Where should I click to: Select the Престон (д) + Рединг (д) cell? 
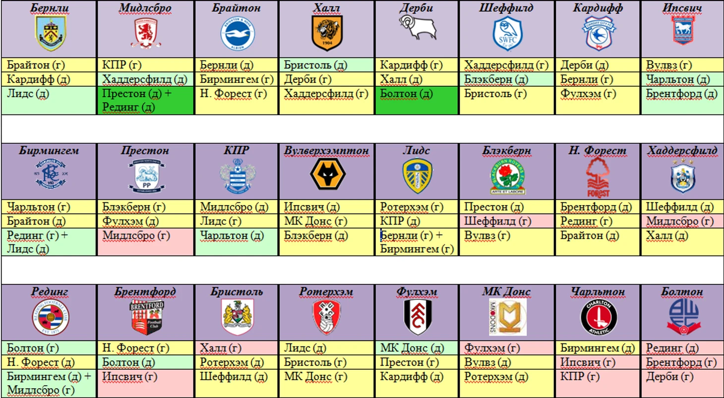(146, 101)
